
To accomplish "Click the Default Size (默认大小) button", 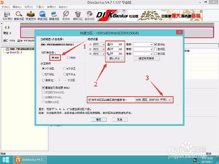I will pyautogui.click(x=115, y=59).
